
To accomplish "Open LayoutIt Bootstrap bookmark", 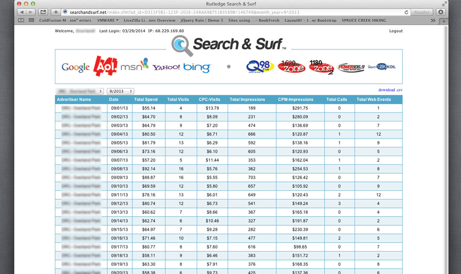I will [x=310, y=21].
